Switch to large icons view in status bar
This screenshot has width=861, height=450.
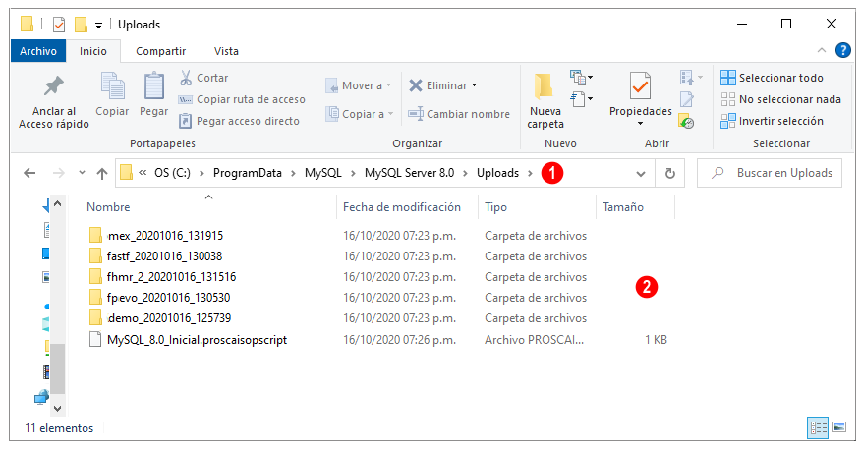point(839,427)
